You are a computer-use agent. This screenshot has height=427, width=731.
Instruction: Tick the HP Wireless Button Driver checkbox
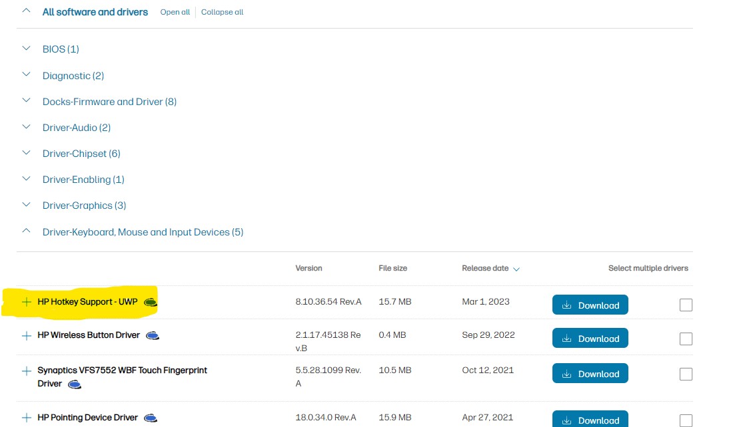tap(686, 339)
